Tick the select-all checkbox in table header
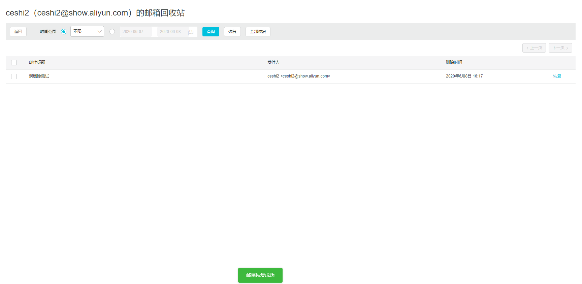 click(14, 63)
